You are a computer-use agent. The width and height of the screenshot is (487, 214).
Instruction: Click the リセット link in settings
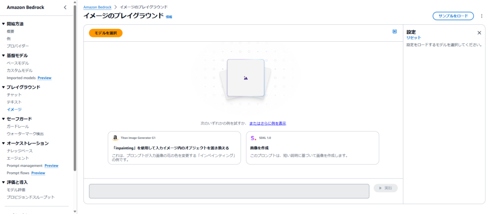(x=413, y=37)
